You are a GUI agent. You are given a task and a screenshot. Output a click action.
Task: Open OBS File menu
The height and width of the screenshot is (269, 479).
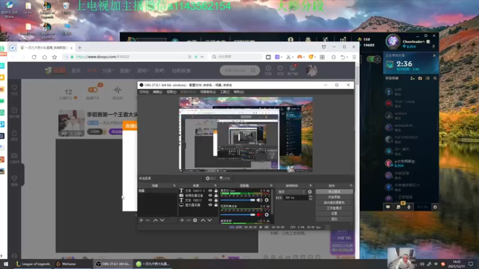pos(144,92)
